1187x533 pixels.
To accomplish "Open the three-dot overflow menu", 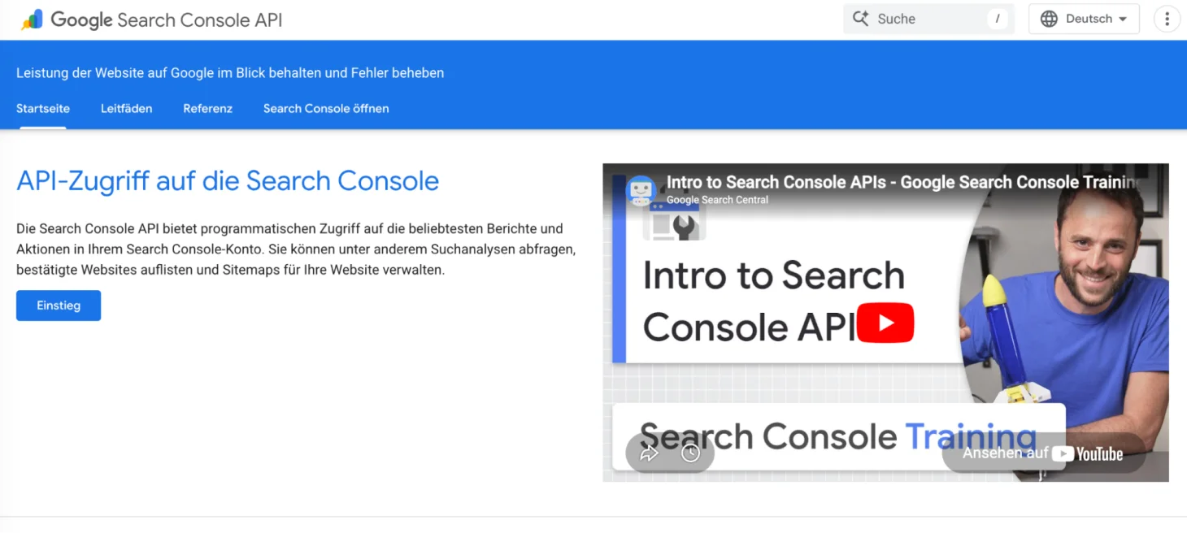I will (1167, 19).
